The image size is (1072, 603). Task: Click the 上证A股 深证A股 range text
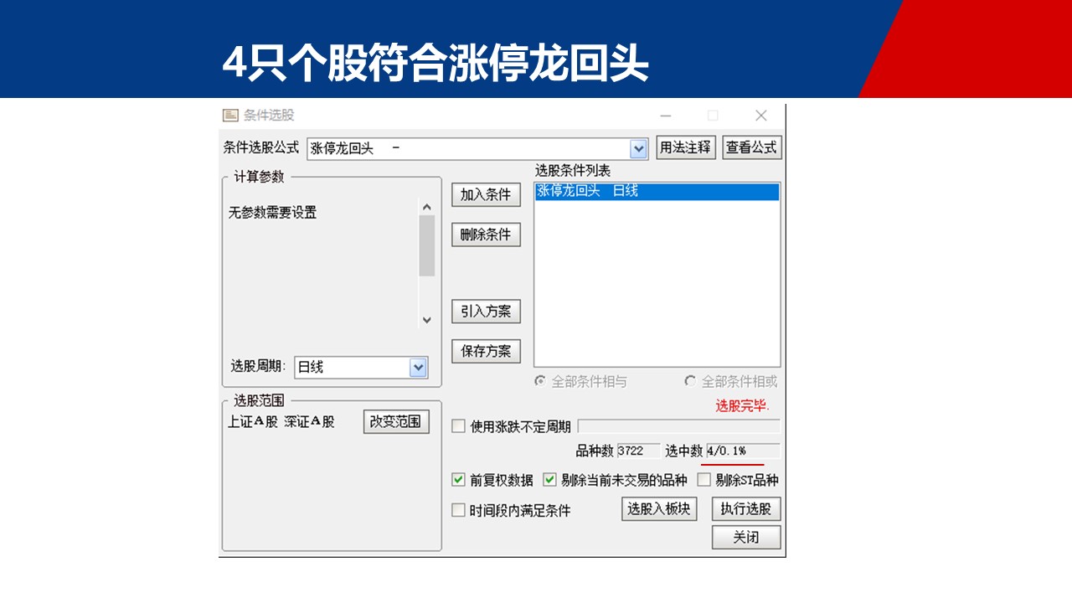281,421
